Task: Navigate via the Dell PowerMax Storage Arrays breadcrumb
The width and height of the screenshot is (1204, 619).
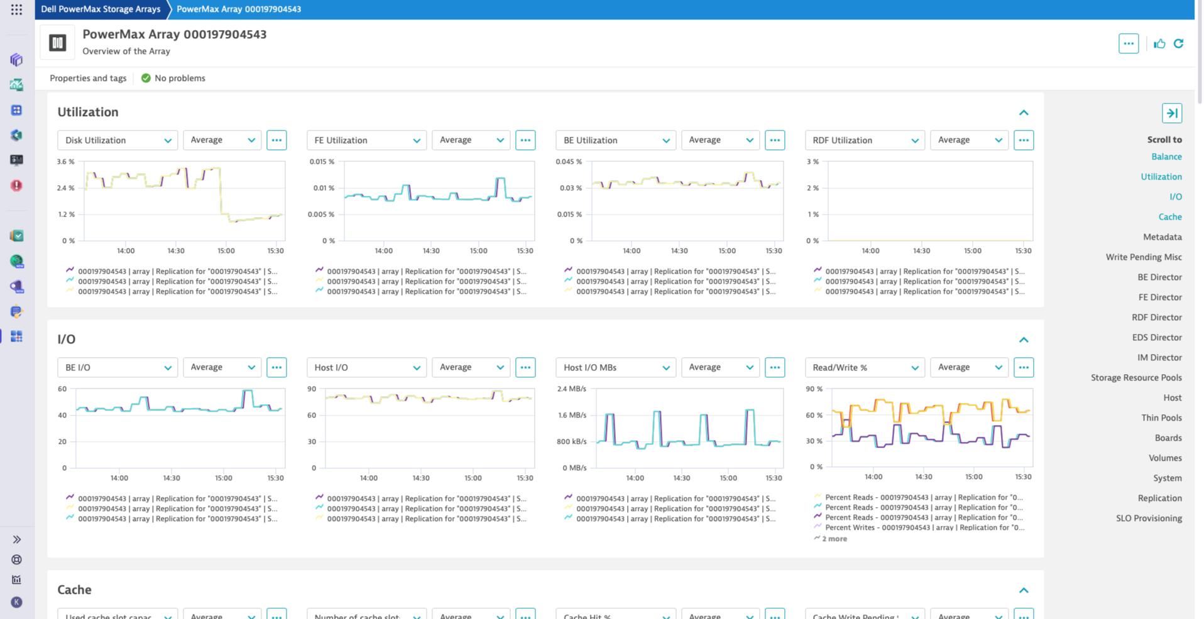Action: point(101,9)
